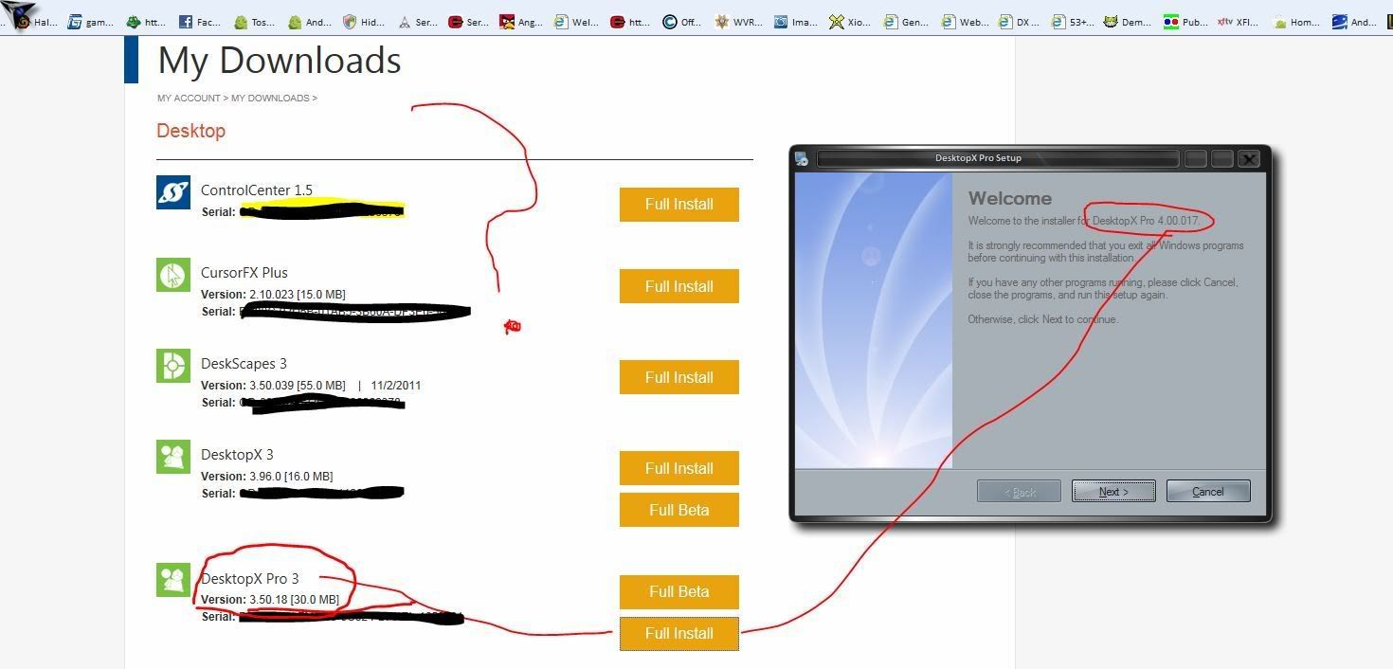Click Full Install for CursorFX Plus
Screen dimensions: 1393x669
pyautogui.click(x=679, y=286)
